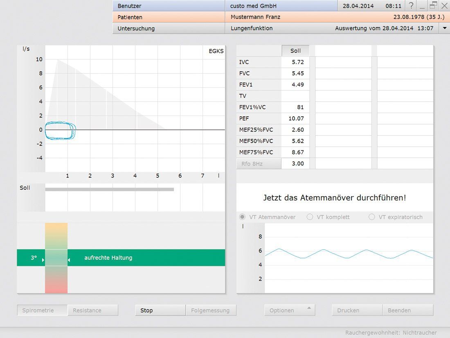Open the Optionen dropdown menu
The width and height of the screenshot is (450, 338).
point(290,310)
